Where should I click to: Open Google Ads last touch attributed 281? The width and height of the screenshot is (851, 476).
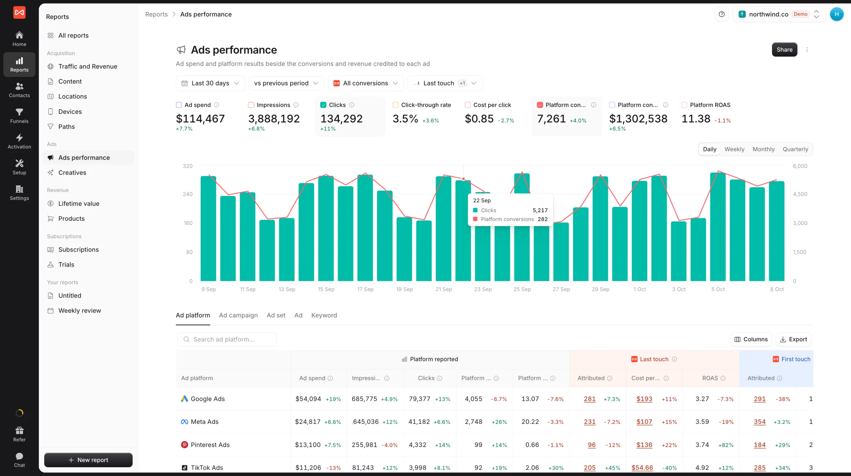point(590,399)
